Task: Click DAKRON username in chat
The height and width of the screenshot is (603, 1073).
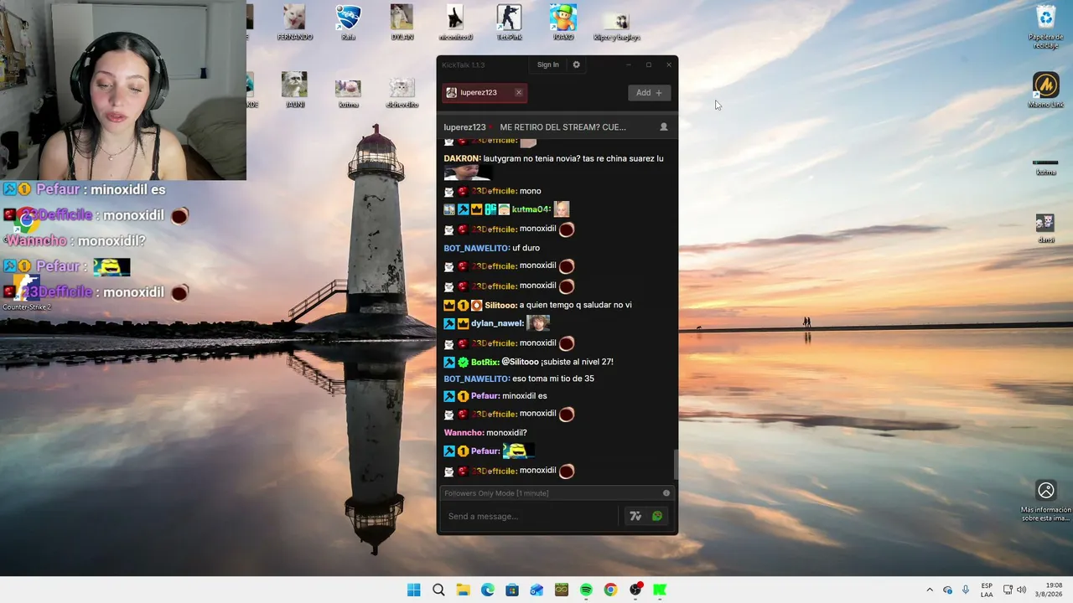Action: pos(462,158)
